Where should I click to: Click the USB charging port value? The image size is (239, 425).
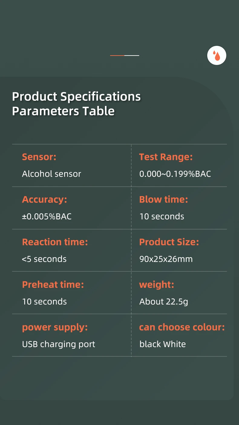(58, 344)
